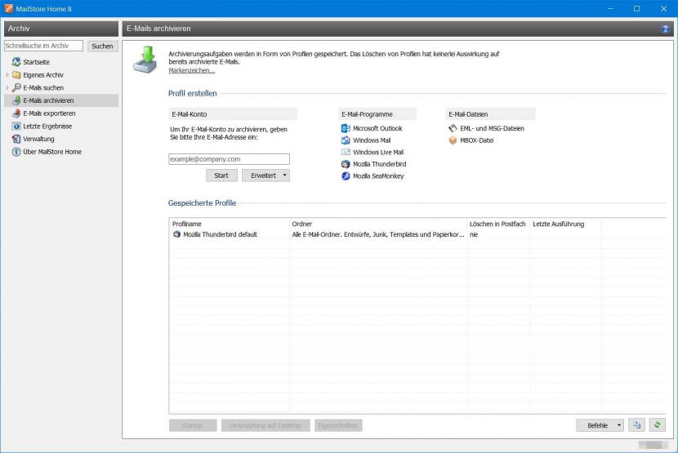Screen dimensions: 678x453
Task: Select Windows Mail text link
Action: click(x=372, y=140)
